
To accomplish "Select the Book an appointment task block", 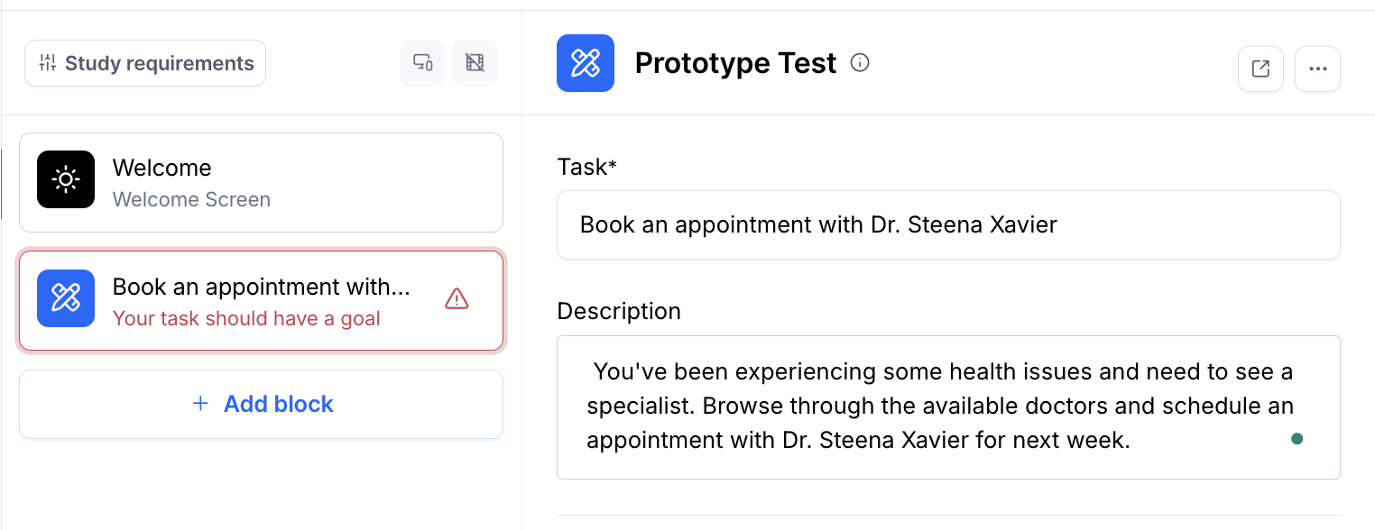I will [x=261, y=298].
